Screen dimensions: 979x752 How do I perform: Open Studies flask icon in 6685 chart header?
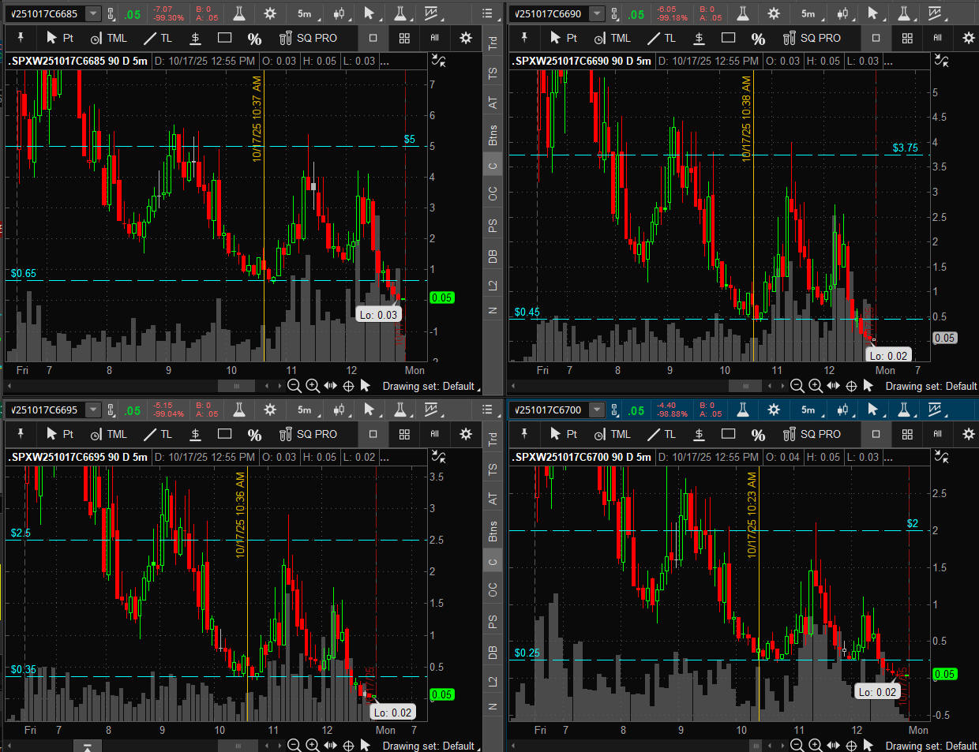pyautogui.click(x=239, y=13)
